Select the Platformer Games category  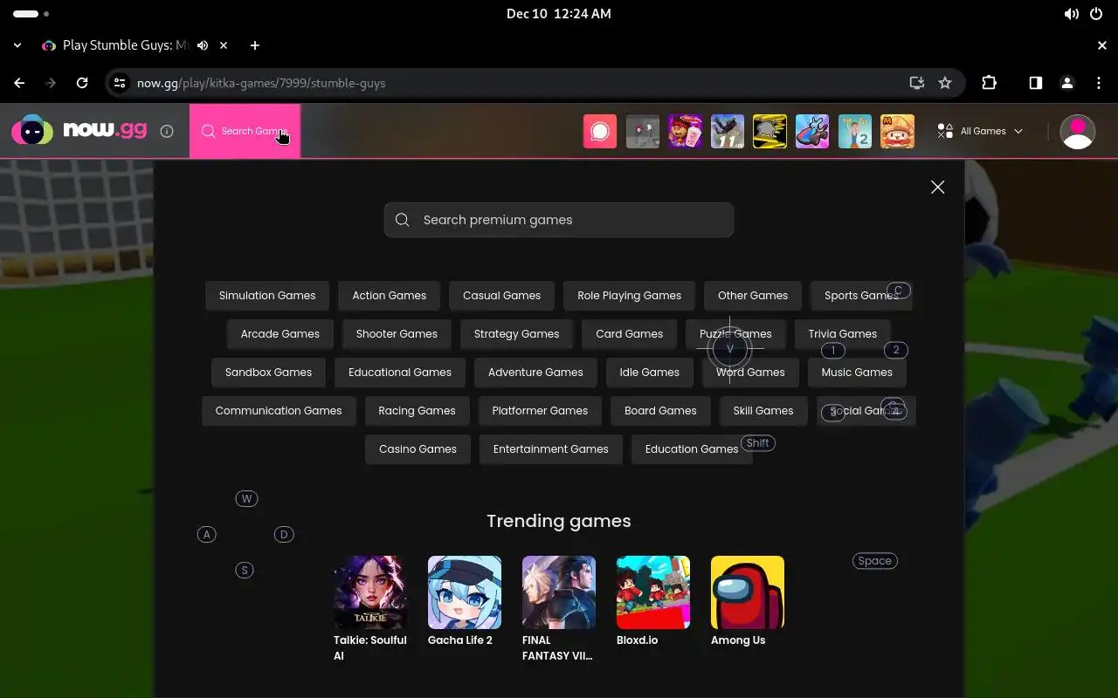[x=540, y=410]
